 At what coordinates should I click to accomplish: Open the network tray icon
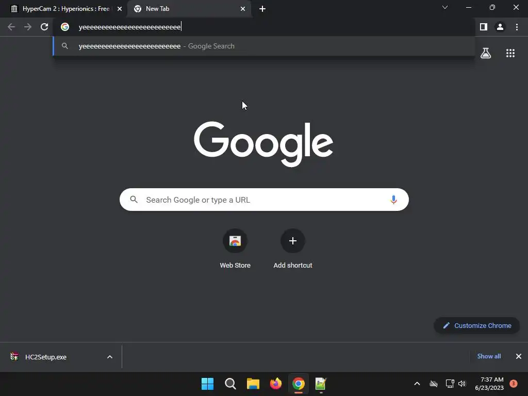(x=450, y=384)
